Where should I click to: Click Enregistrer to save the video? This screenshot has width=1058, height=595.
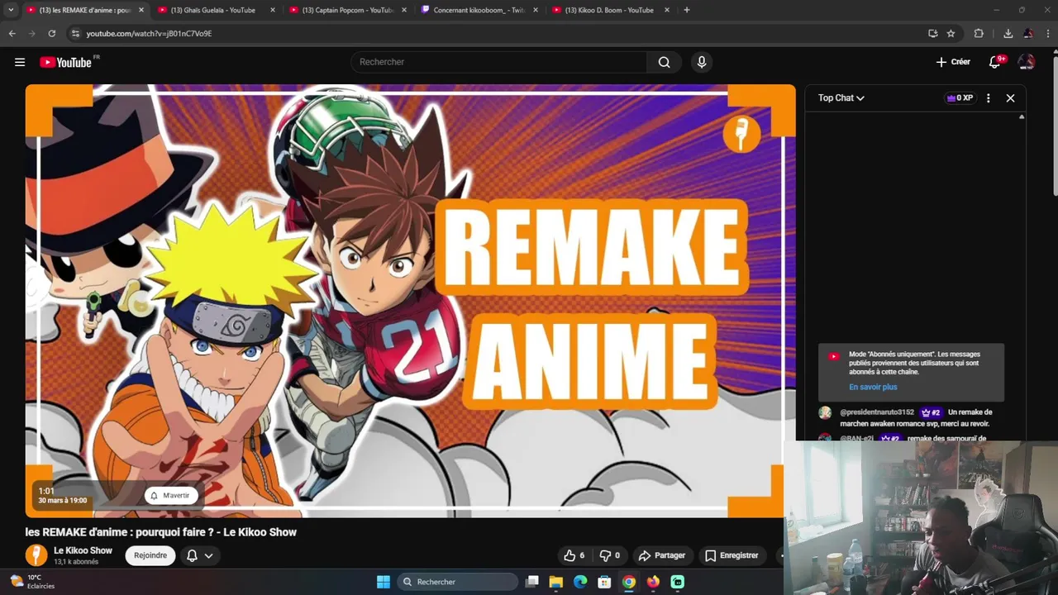(x=732, y=555)
